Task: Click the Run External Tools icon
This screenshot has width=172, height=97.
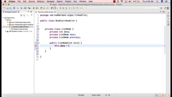Action: (x=29, y=8)
